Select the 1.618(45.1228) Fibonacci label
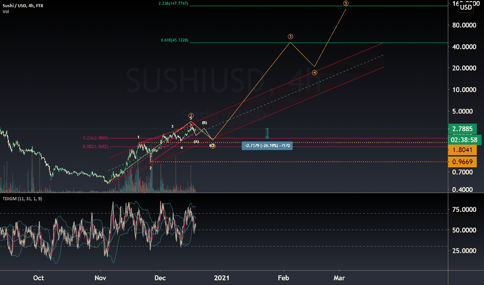 coord(174,40)
